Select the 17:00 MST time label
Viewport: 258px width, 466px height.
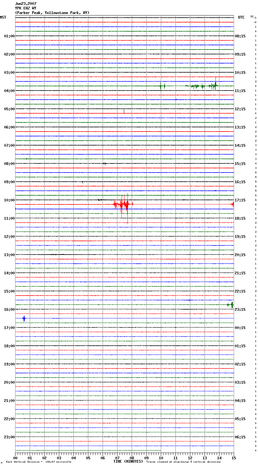point(9,328)
